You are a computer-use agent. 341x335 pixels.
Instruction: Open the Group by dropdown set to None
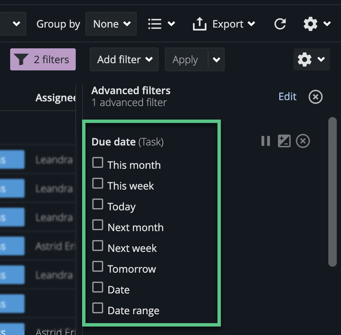pyautogui.click(x=111, y=24)
